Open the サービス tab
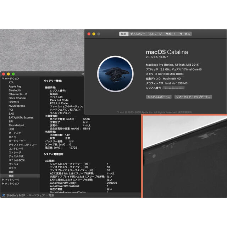Screen dimensions: 227x227 tap(185, 34)
